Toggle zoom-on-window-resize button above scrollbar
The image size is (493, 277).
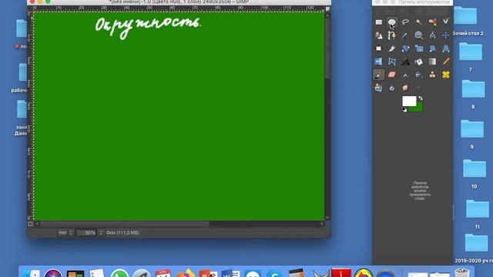[x=327, y=8]
